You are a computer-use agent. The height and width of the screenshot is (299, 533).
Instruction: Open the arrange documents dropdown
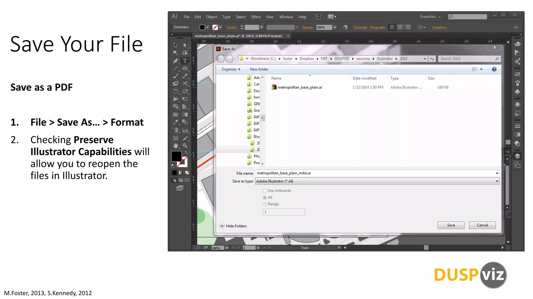click(332, 17)
